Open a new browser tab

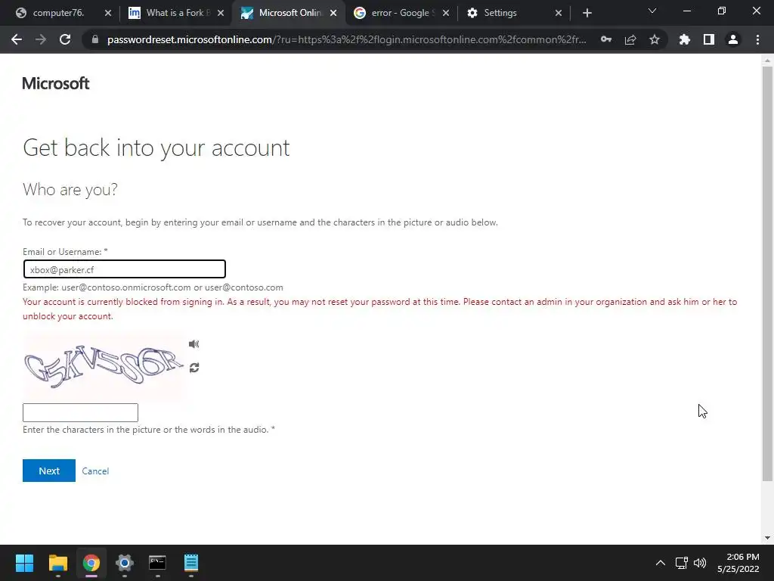tap(587, 13)
